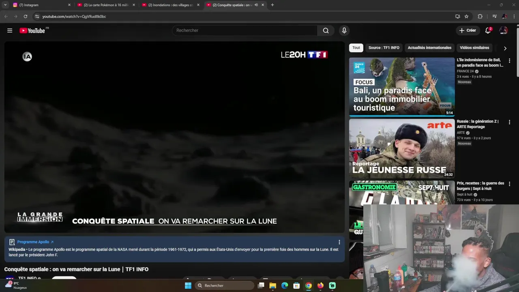Viewport: 519px width, 292px height.
Task: Open Microsoft Edge from the taskbar
Action: click(x=285, y=286)
